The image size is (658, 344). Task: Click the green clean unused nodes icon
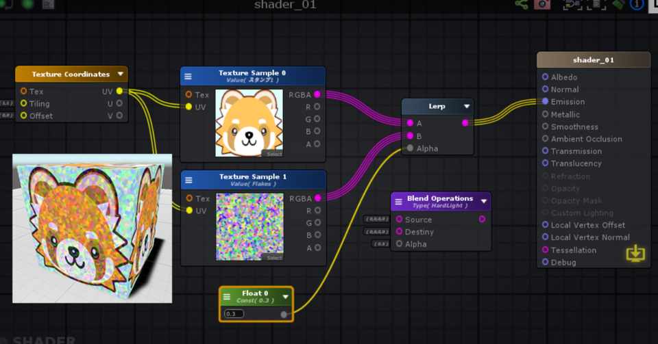(618, 4)
